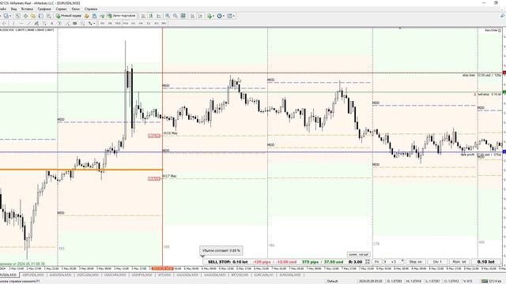The width and height of the screenshot is (506, 284).
Task: Click the highlighted orange date on time axis
Action: pos(163,268)
